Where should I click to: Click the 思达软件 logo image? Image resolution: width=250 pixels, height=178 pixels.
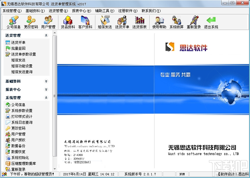(186, 47)
